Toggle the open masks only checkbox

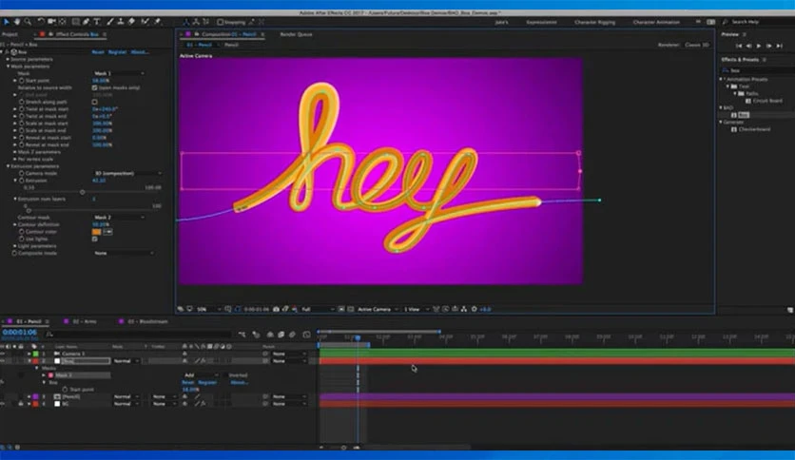coord(95,87)
